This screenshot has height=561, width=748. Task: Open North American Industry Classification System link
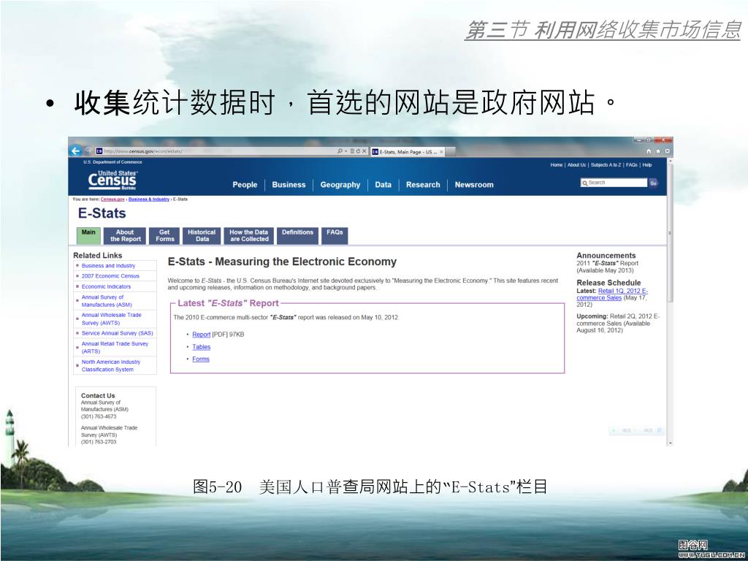point(111,366)
